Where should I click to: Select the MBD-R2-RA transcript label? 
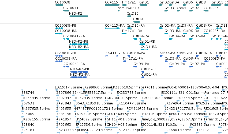click(79, 47)
